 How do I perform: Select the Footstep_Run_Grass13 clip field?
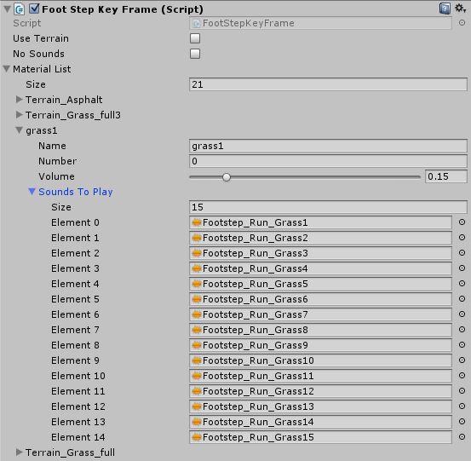320,406
